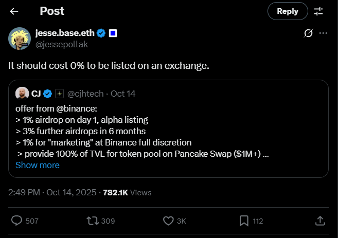The image size is (338, 238).
Task: Click the share post icon
Action: tap(319, 221)
